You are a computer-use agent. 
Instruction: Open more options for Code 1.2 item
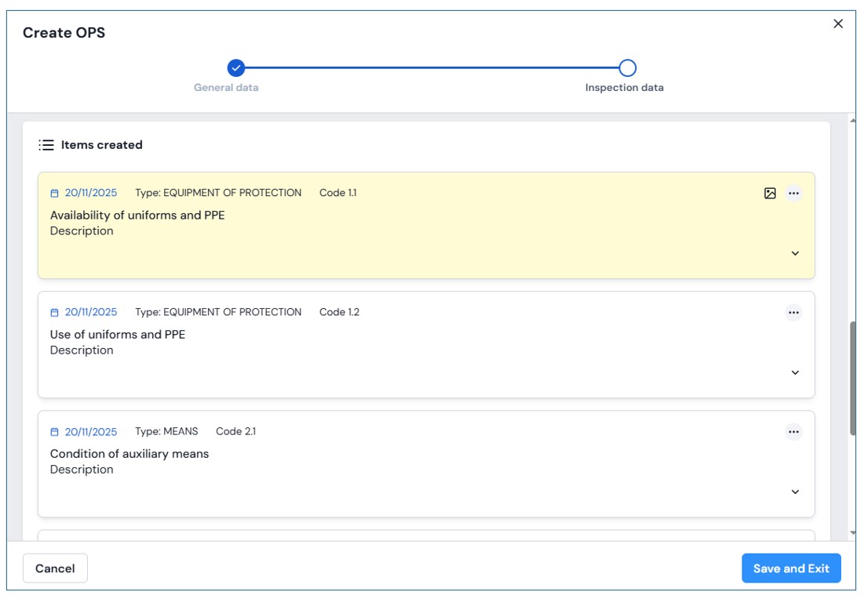coord(793,313)
